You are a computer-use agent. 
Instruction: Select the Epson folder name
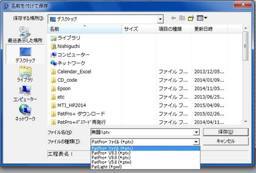pyautogui.click(x=64, y=89)
